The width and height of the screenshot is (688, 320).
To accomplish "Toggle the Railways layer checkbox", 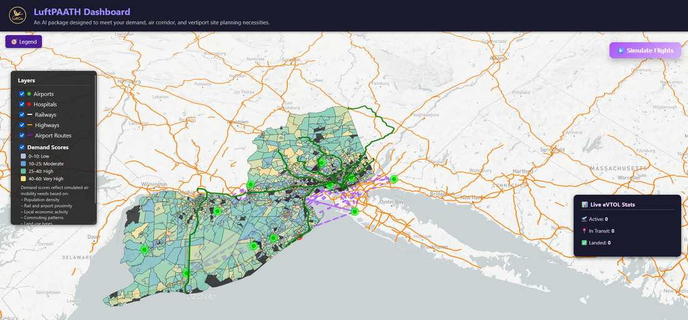I will pyautogui.click(x=22, y=114).
